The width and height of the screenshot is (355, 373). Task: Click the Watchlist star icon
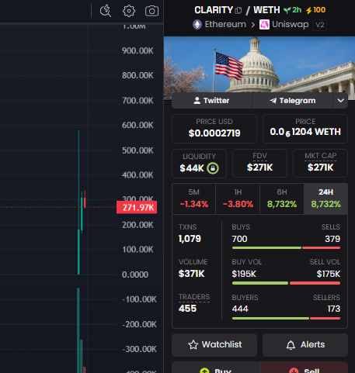[193, 345]
